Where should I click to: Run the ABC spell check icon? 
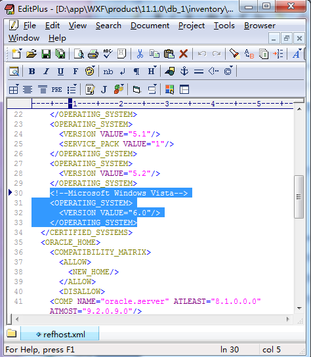(x=107, y=54)
